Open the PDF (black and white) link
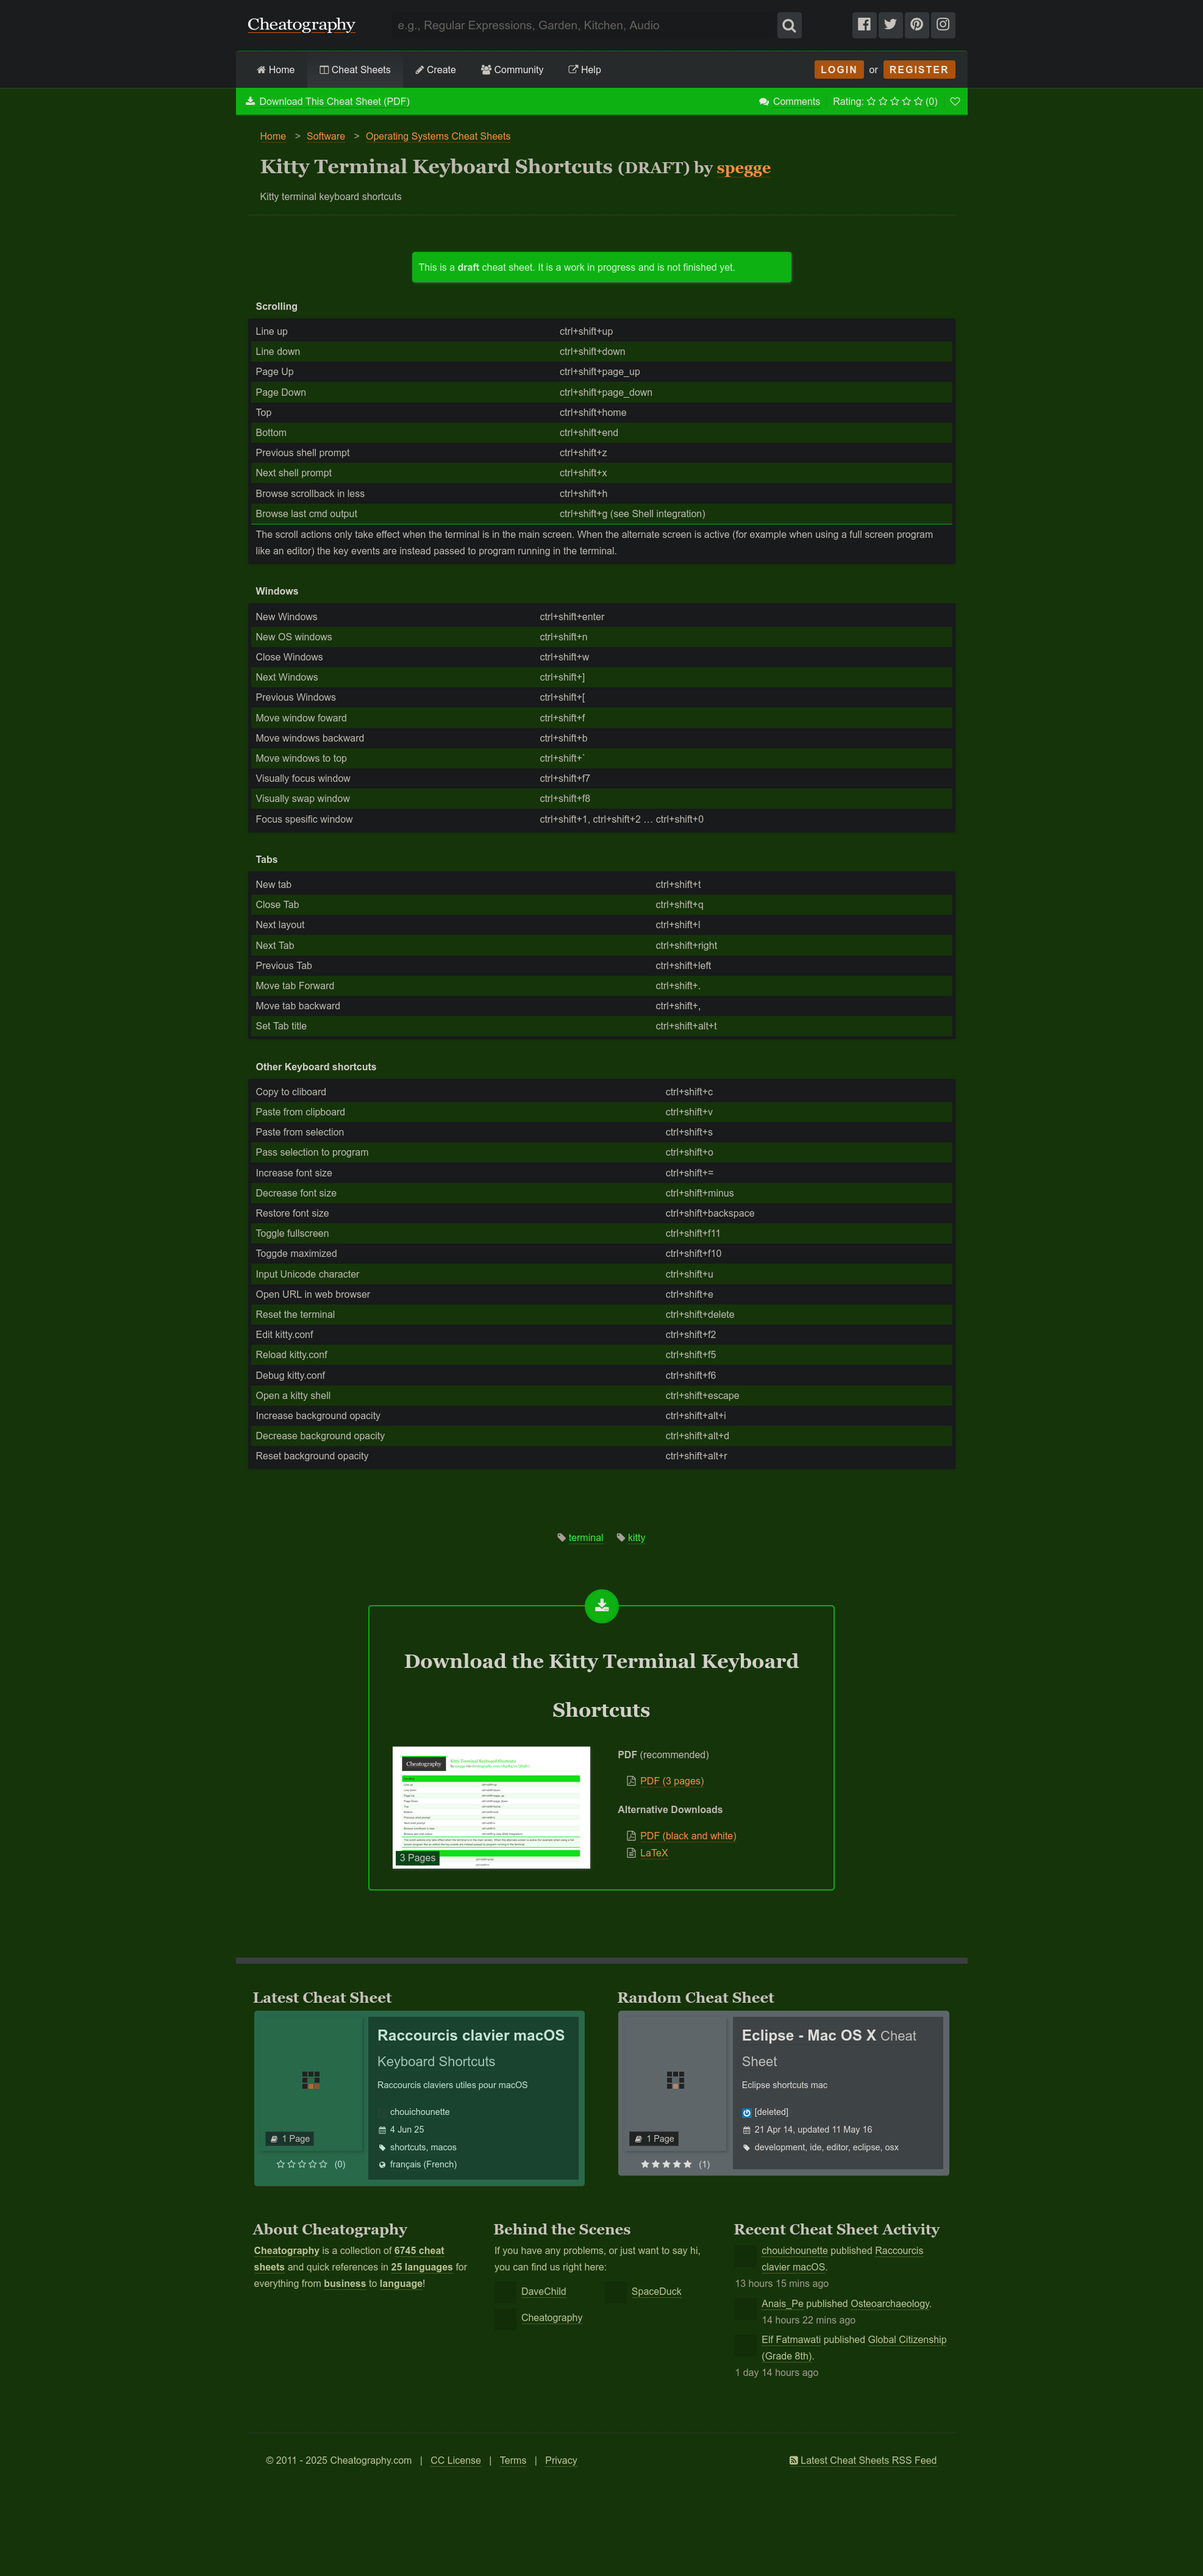The height and width of the screenshot is (2576, 1203). (x=688, y=1835)
